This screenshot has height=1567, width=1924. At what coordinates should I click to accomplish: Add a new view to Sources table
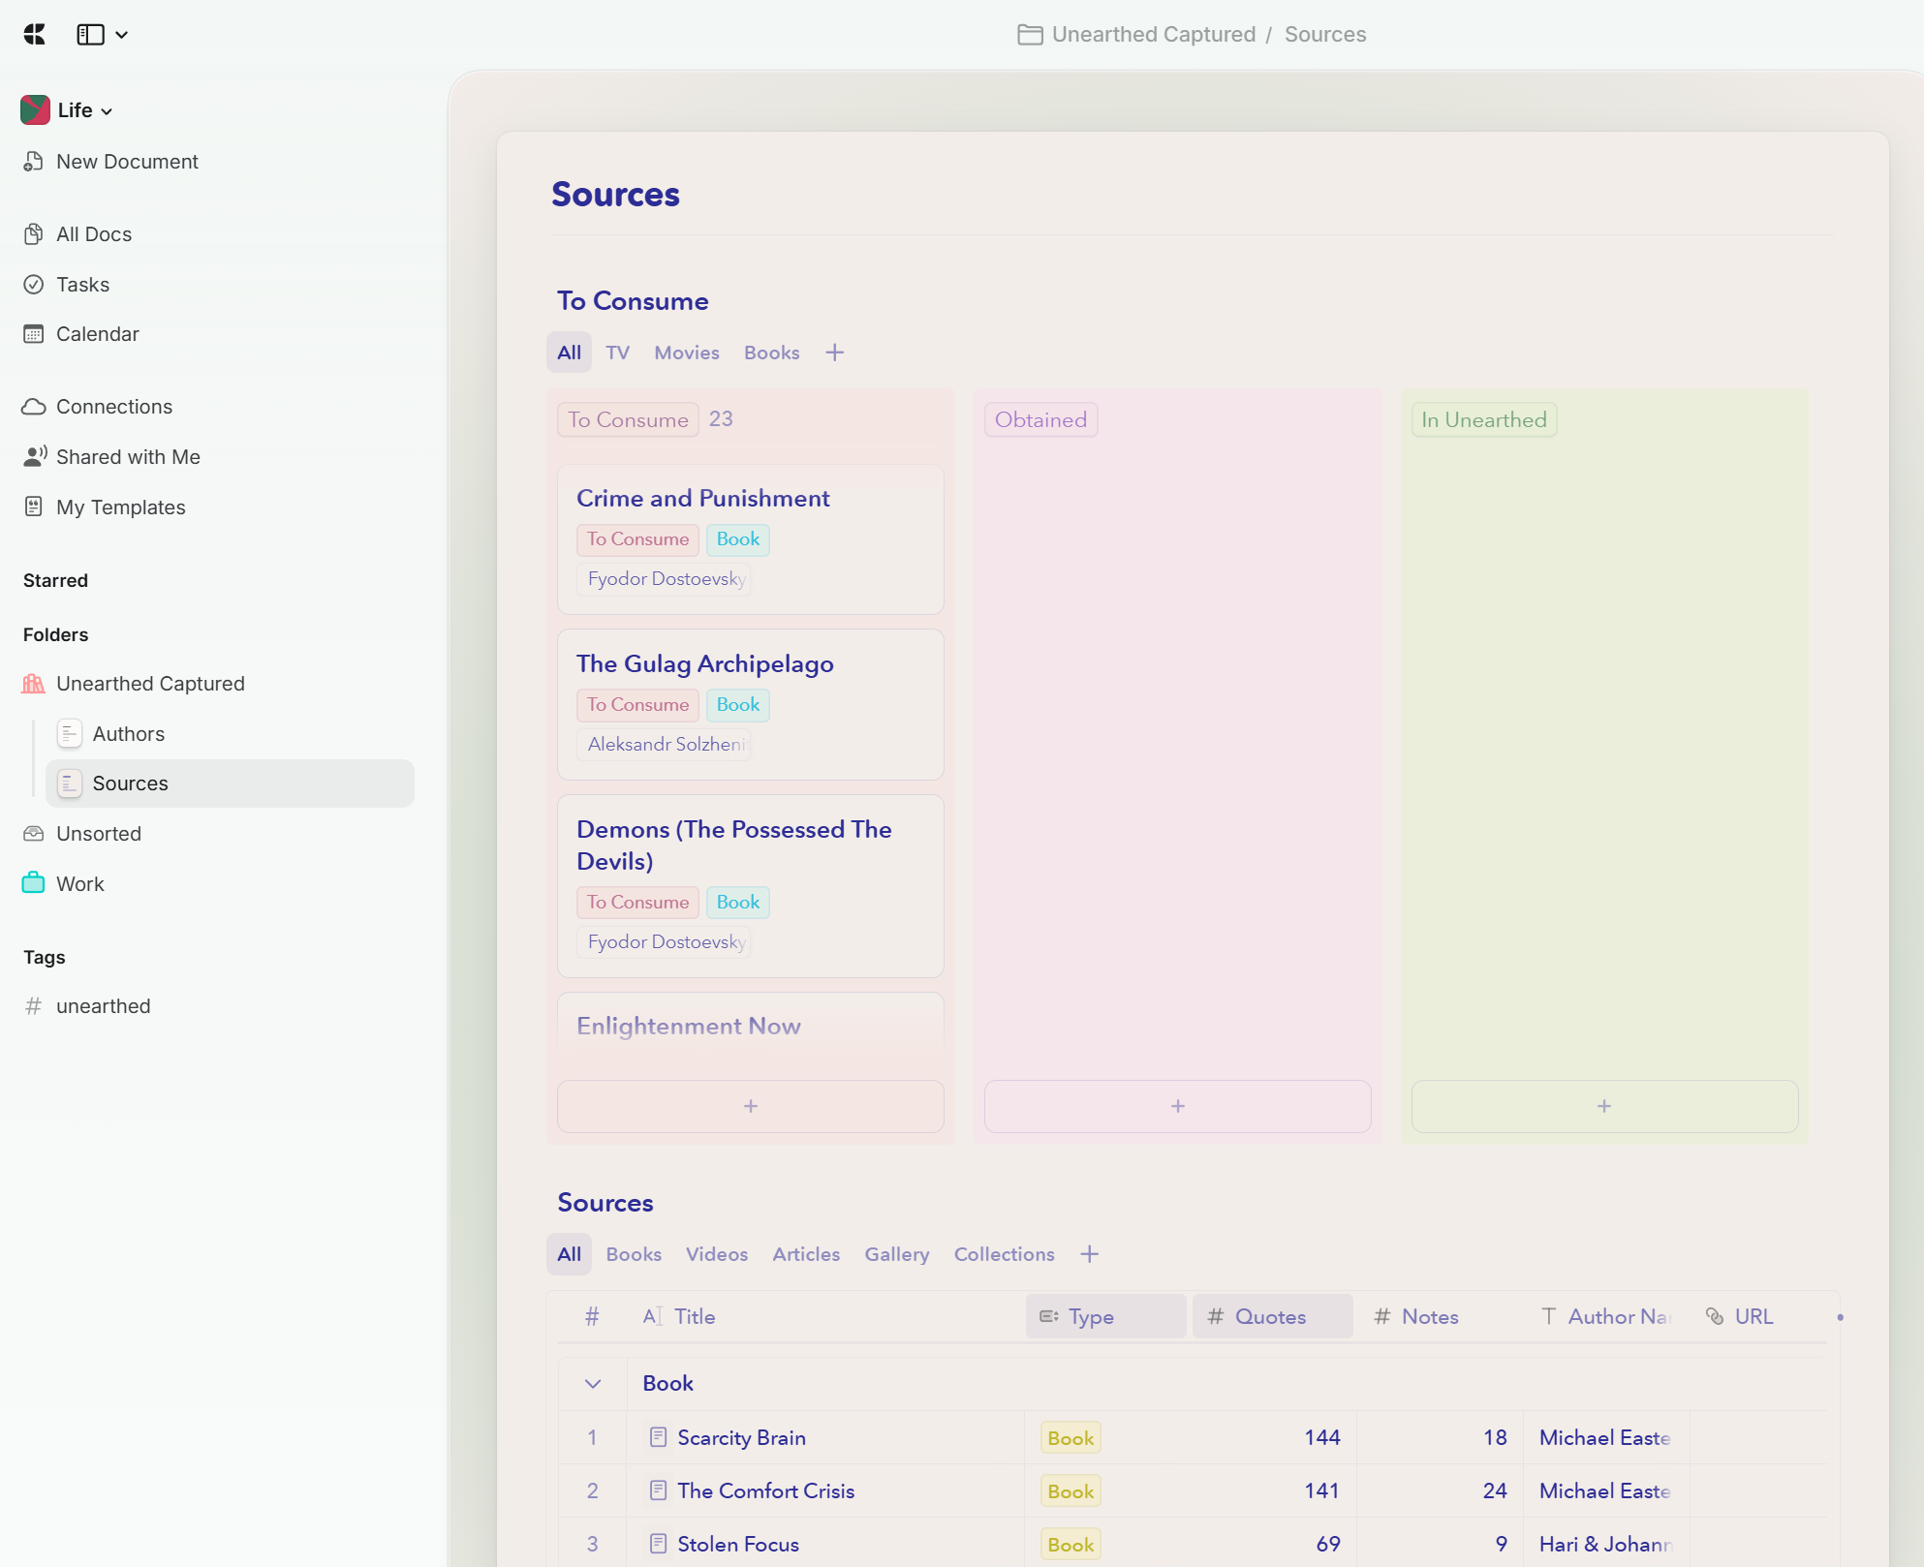click(1090, 1254)
